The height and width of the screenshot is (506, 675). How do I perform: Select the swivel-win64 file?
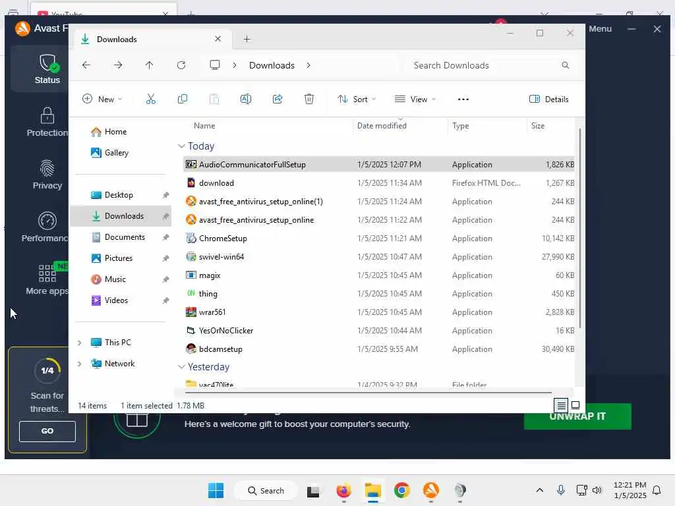tap(379, 257)
